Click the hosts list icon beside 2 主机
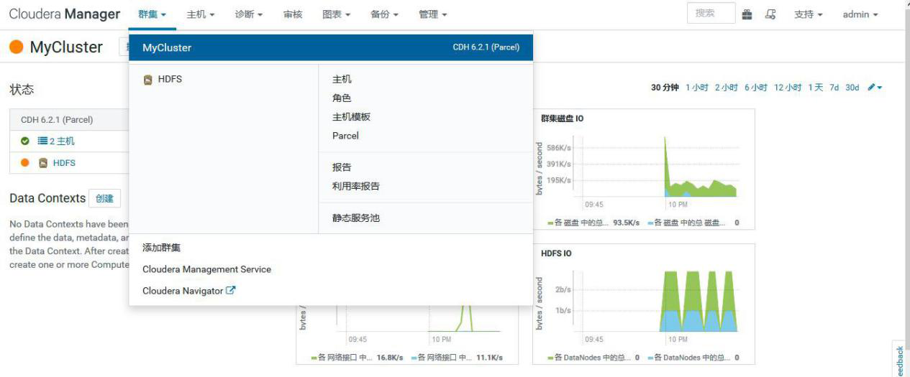Viewport: 910px width, 377px height. pos(42,141)
